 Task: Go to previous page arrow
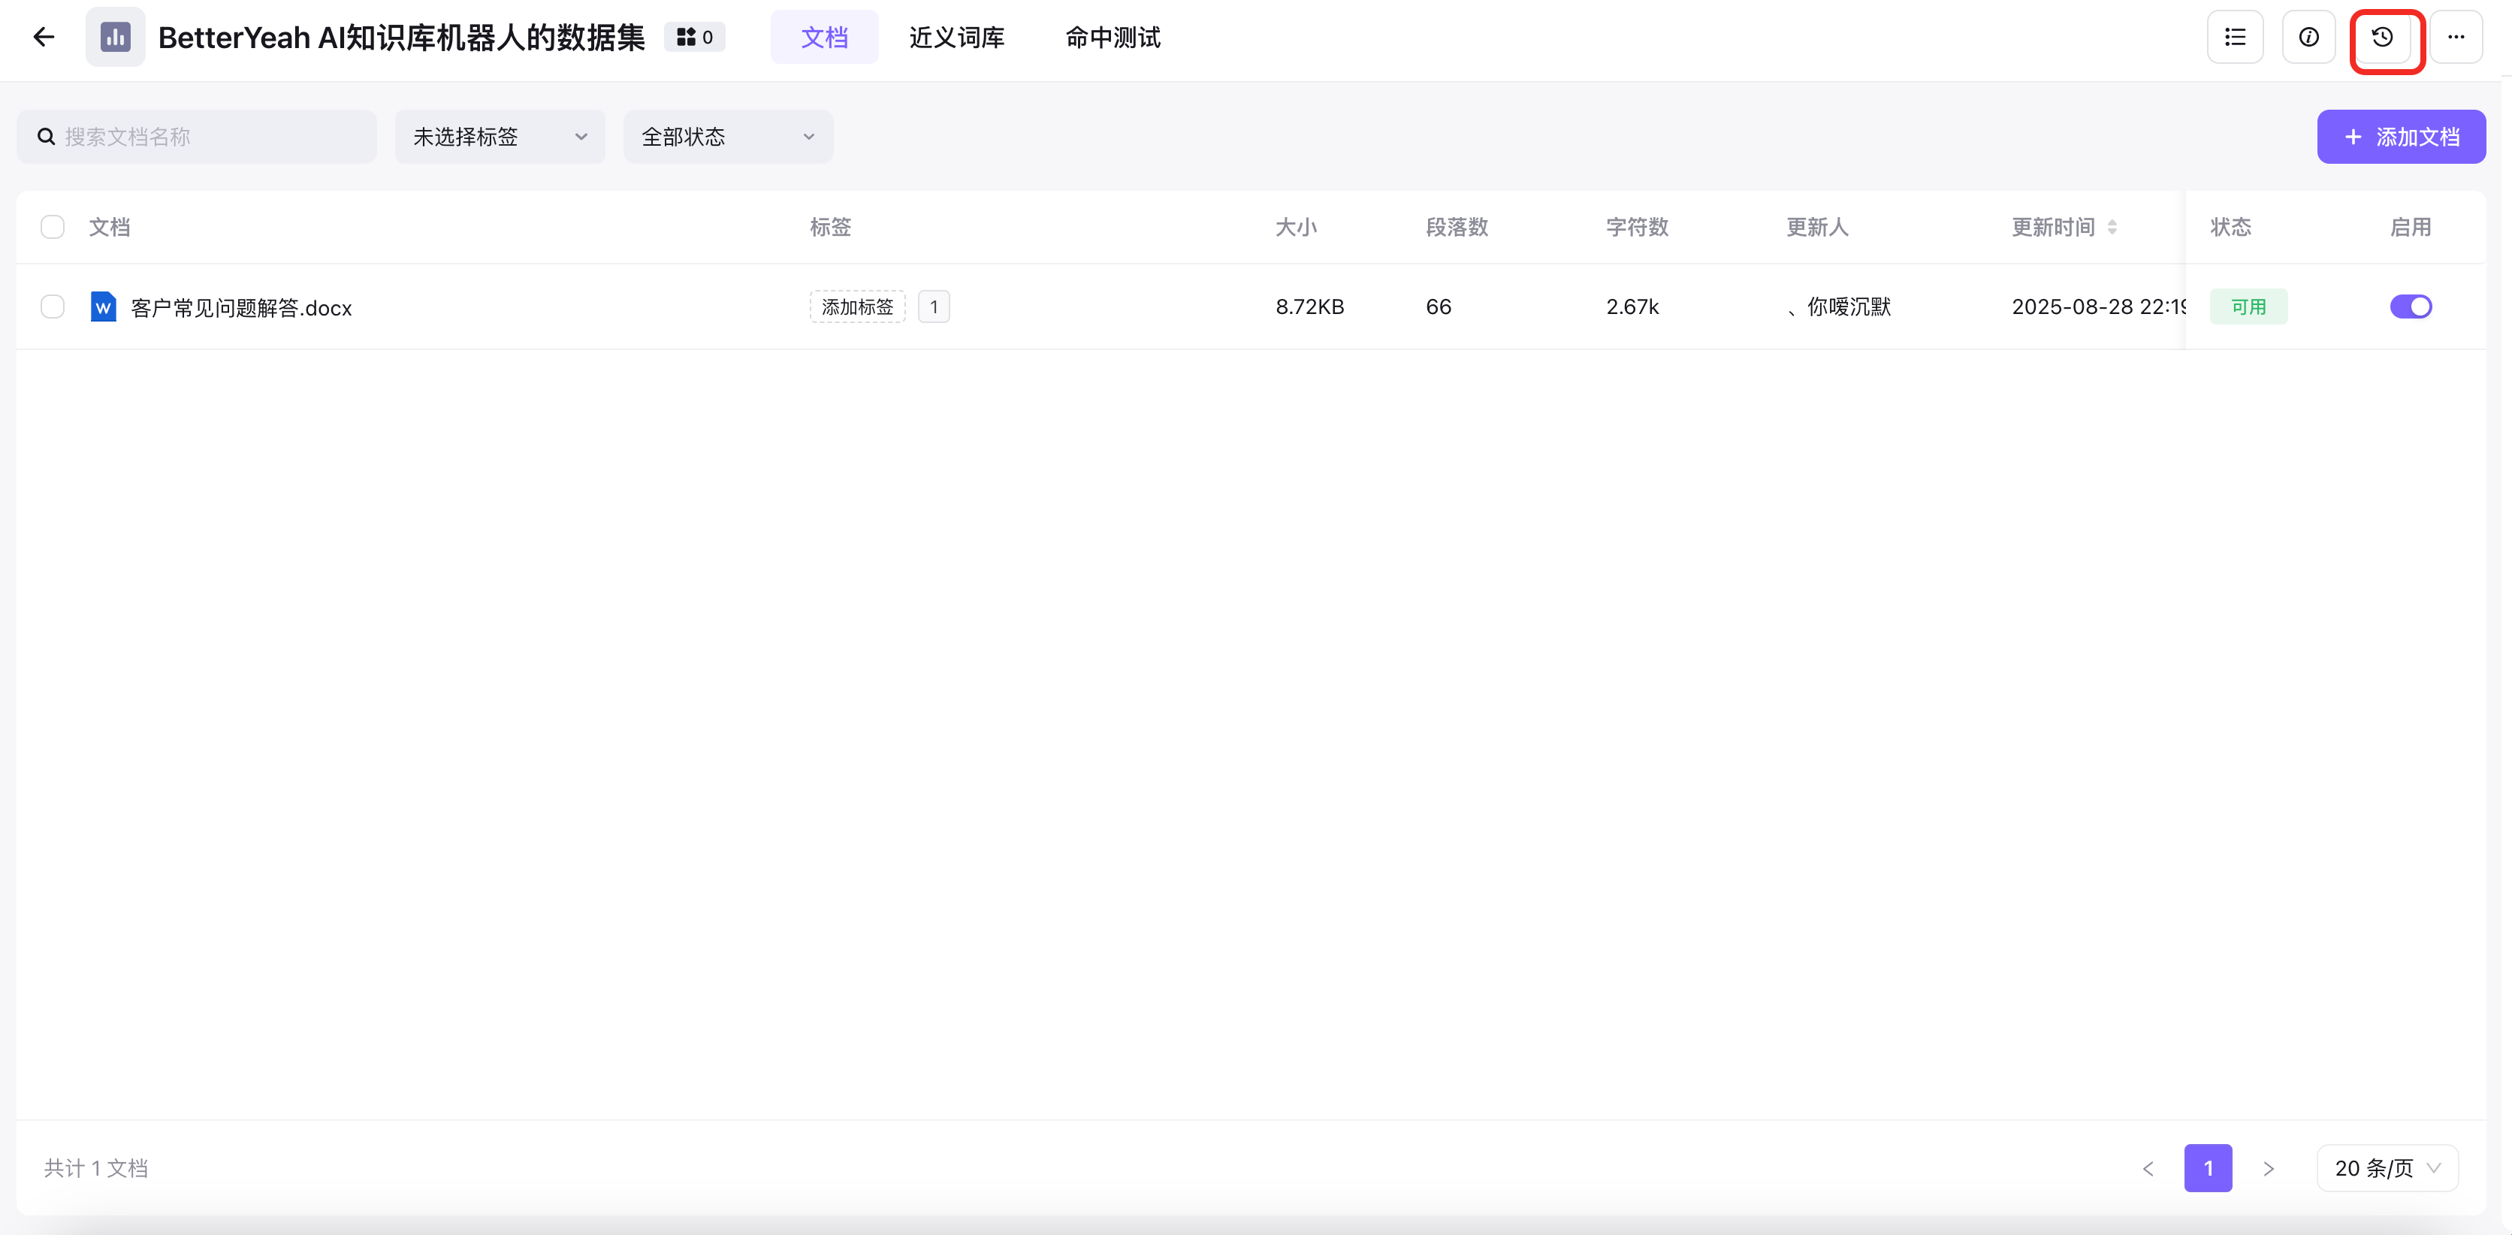[2148, 1169]
